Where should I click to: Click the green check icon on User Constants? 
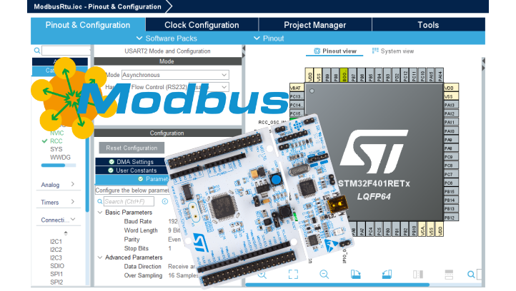click(x=111, y=170)
